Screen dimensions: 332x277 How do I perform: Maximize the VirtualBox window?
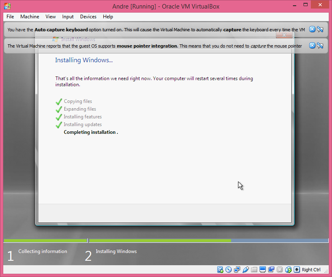click(306, 4)
